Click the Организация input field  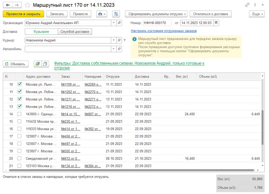[x=68, y=23]
